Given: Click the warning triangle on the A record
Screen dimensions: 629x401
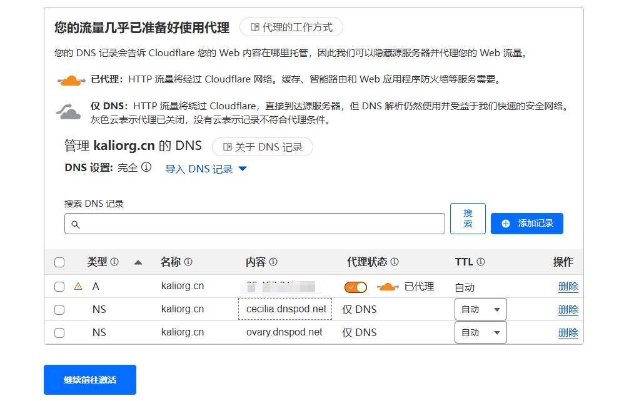Looking at the screenshot, I should [x=78, y=287].
